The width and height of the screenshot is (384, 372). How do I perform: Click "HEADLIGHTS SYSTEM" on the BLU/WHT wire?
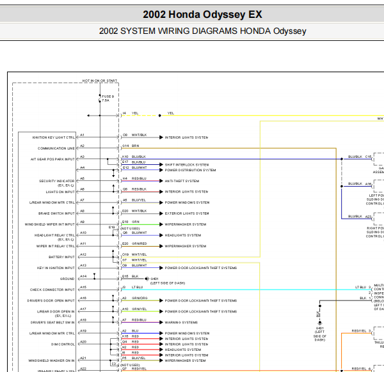[x=183, y=235]
